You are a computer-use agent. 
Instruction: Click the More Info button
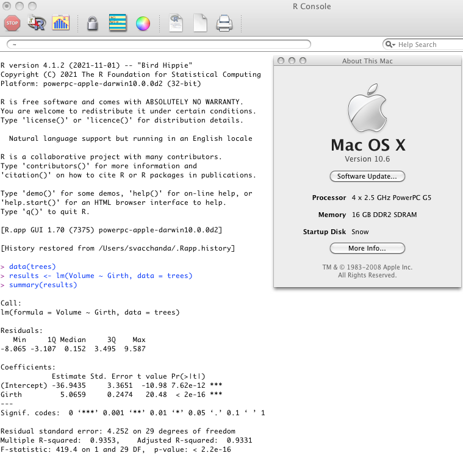coord(367,248)
